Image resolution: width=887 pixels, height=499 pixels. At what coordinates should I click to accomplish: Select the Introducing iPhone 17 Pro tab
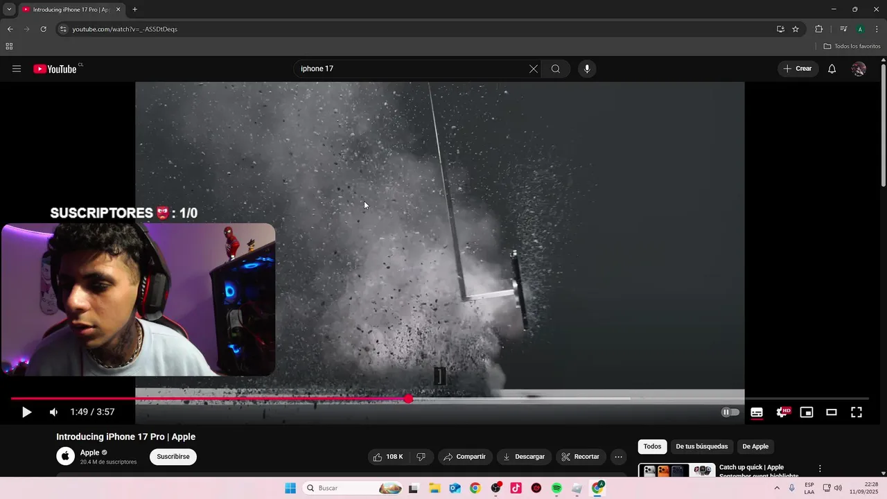(70, 10)
